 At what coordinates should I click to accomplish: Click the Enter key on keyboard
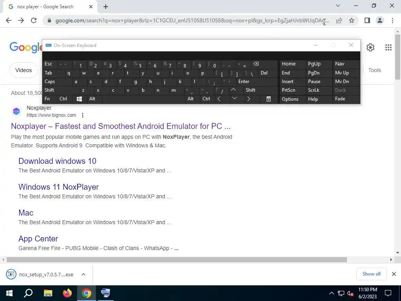click(256, 82)
